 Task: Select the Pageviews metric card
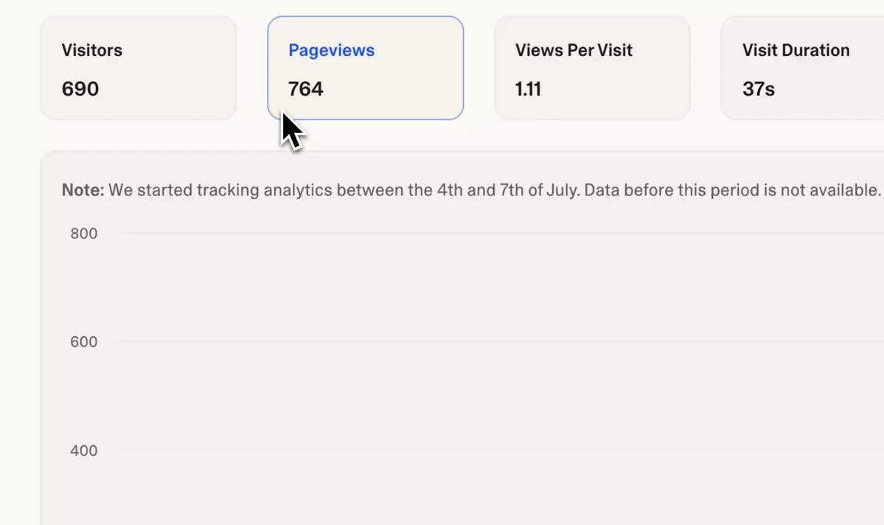click(x=366, y=68)
